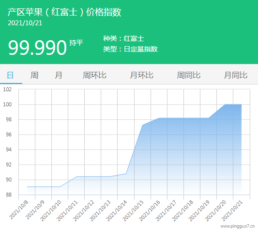
Task: Click 类型：日定基指数 label
Action: pos(131,49)
